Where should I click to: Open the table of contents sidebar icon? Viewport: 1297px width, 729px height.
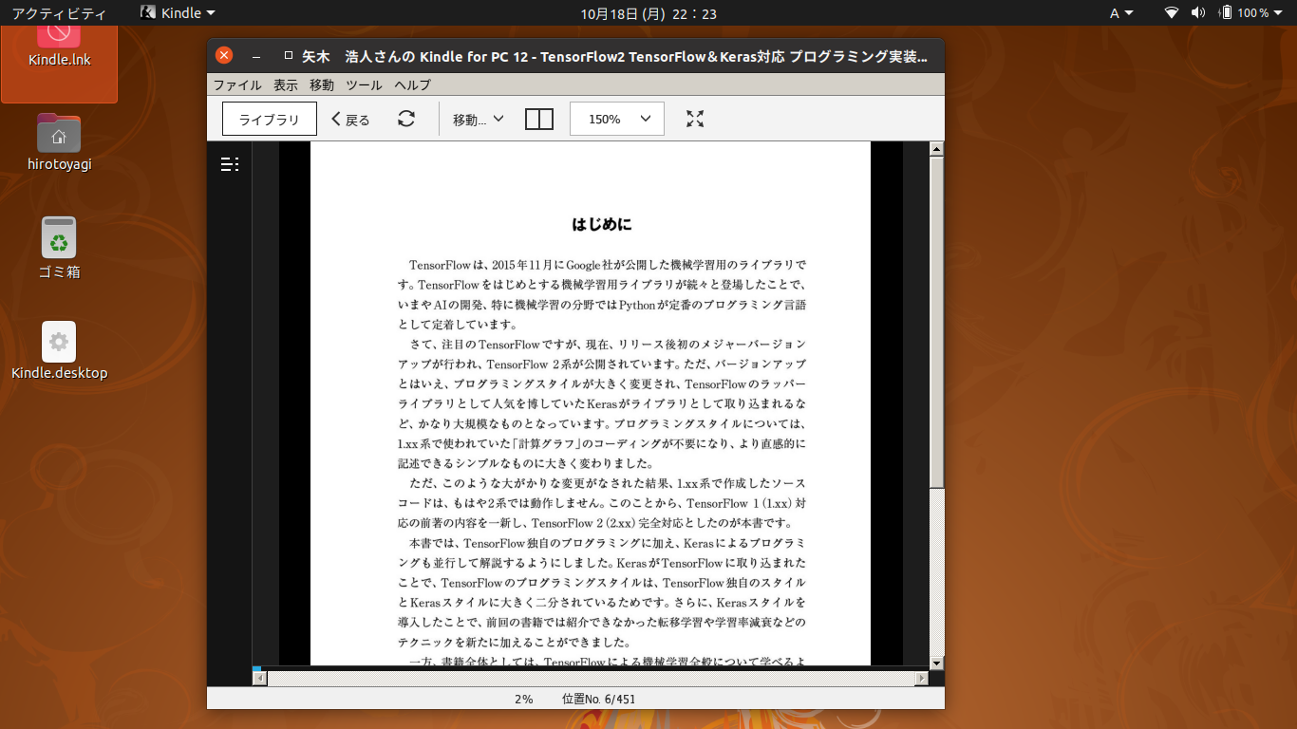click(230, 164)
